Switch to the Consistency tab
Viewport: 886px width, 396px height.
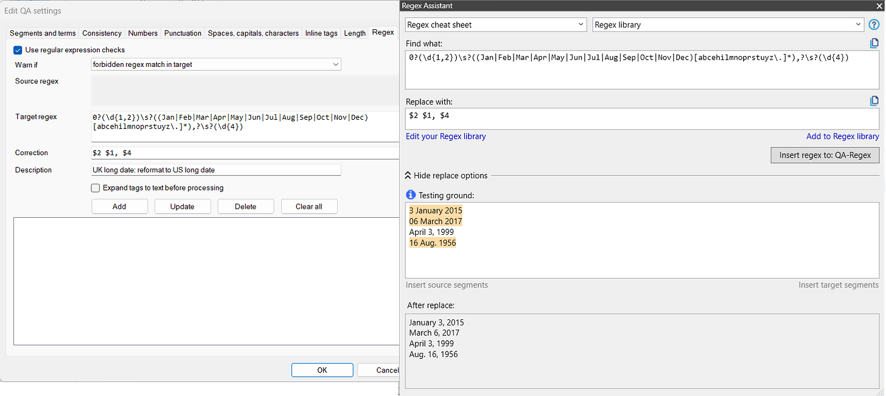[102, 33]
